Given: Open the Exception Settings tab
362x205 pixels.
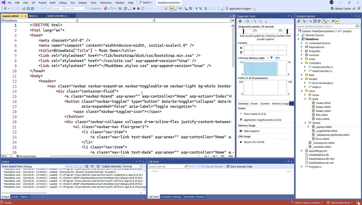Looking at the screenshot, I should click(171, 197).
